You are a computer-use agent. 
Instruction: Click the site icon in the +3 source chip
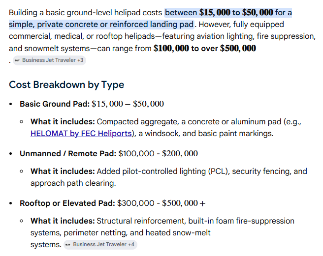pyautogui.click(x=17, y=60)
